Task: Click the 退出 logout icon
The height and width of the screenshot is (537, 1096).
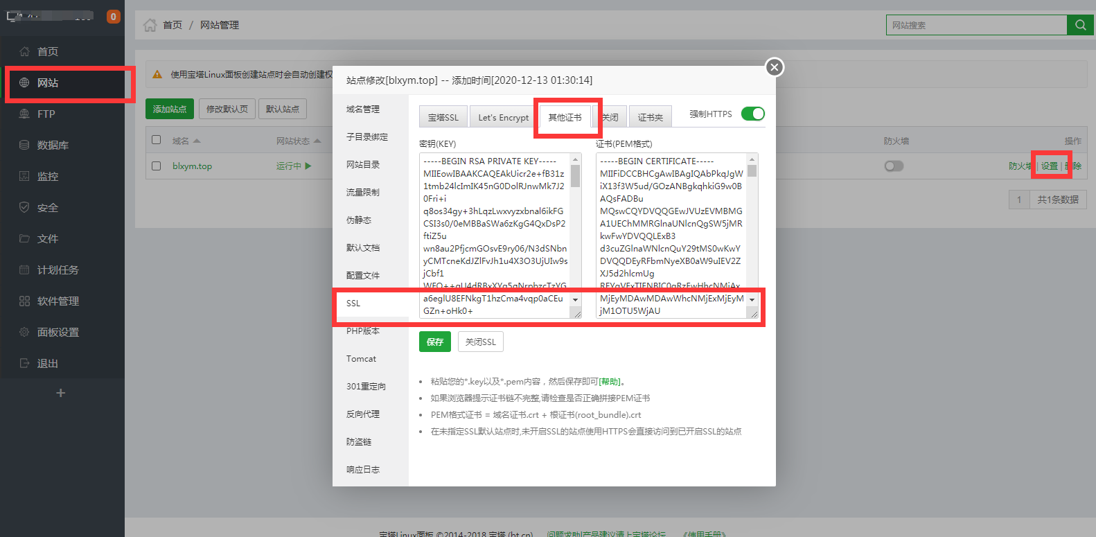Action: click(24, 363)
